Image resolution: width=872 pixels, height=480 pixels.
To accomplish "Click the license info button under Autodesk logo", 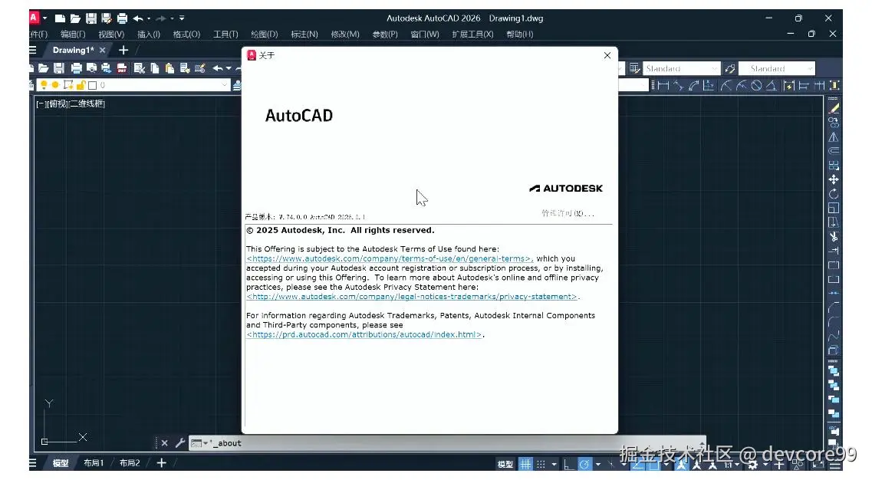I will point(568,213).
